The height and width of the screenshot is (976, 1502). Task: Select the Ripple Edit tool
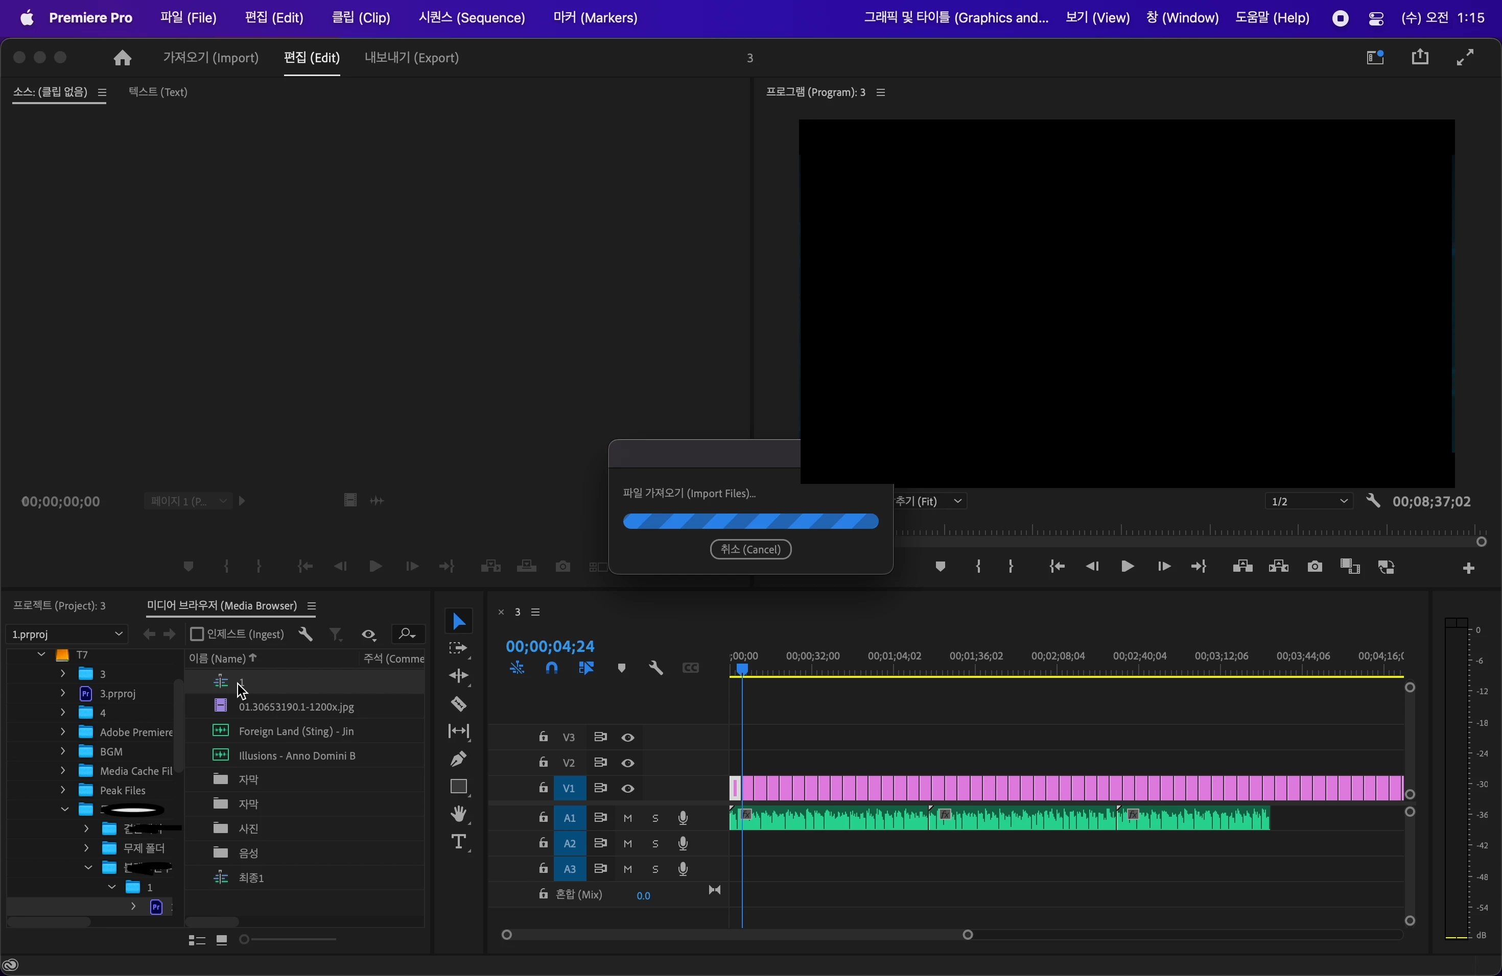click(459, 676)
